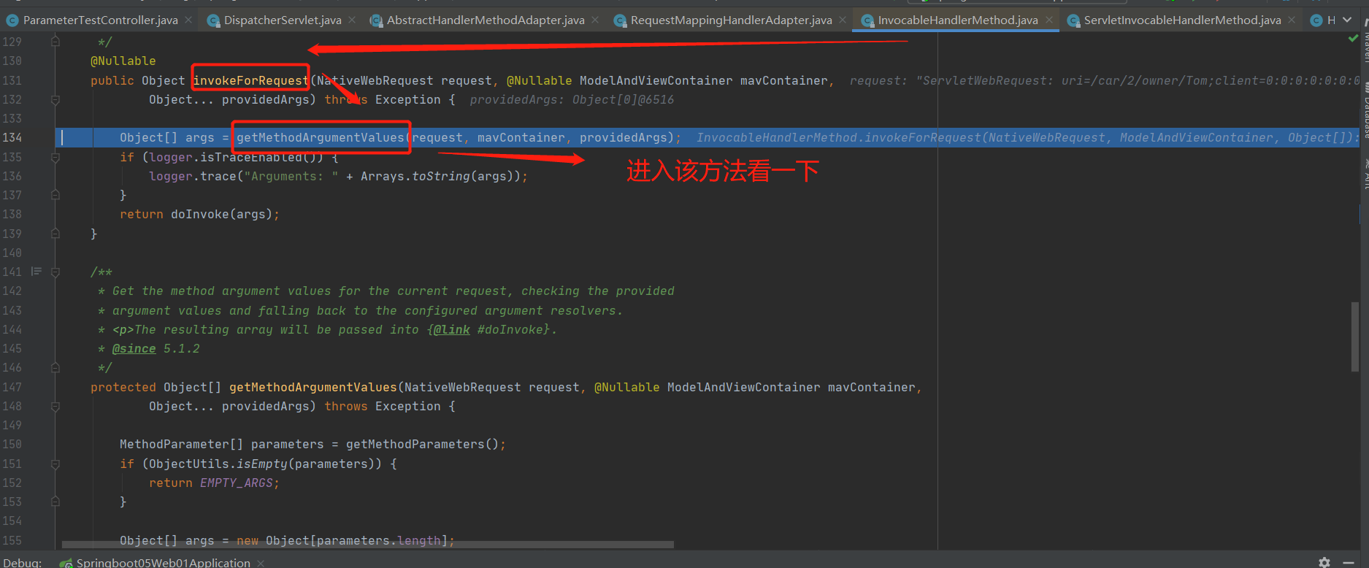The image size is (1369, 568).
Task: Collapse isEmpty if-block fold line 151
Action: point(55,464)
